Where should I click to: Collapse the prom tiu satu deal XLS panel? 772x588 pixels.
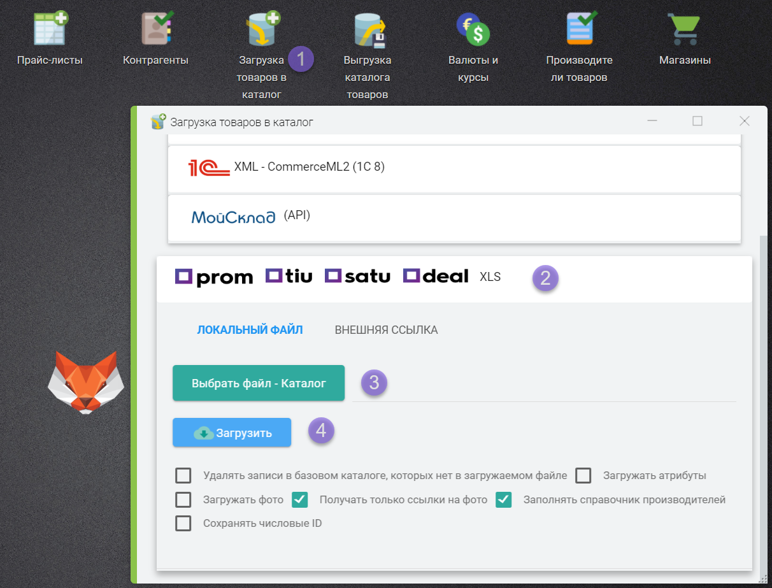tap(454, 277)
